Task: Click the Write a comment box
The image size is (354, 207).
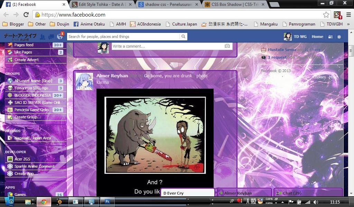Action: [x=172, y=46]
